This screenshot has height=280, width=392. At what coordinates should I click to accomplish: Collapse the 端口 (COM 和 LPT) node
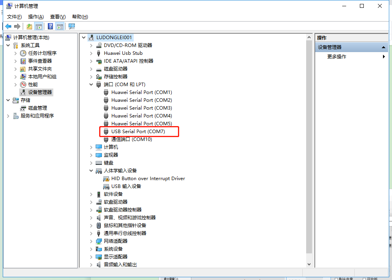91,85
